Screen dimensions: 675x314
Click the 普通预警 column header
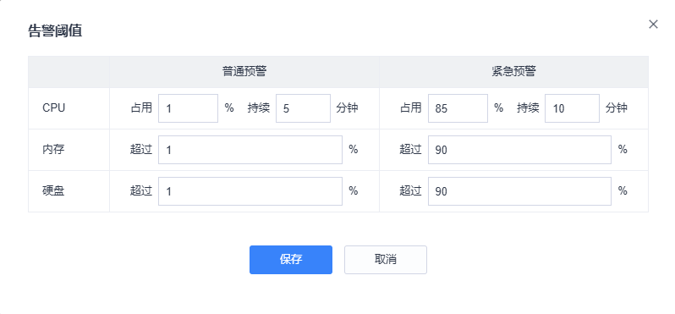coord(244,72)
